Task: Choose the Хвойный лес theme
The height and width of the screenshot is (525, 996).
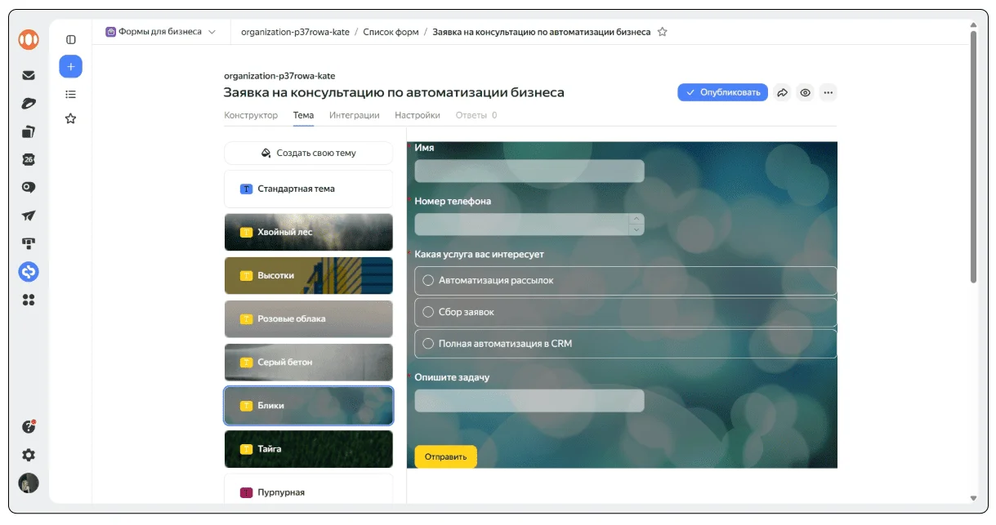Action: (x=309, y=232)
